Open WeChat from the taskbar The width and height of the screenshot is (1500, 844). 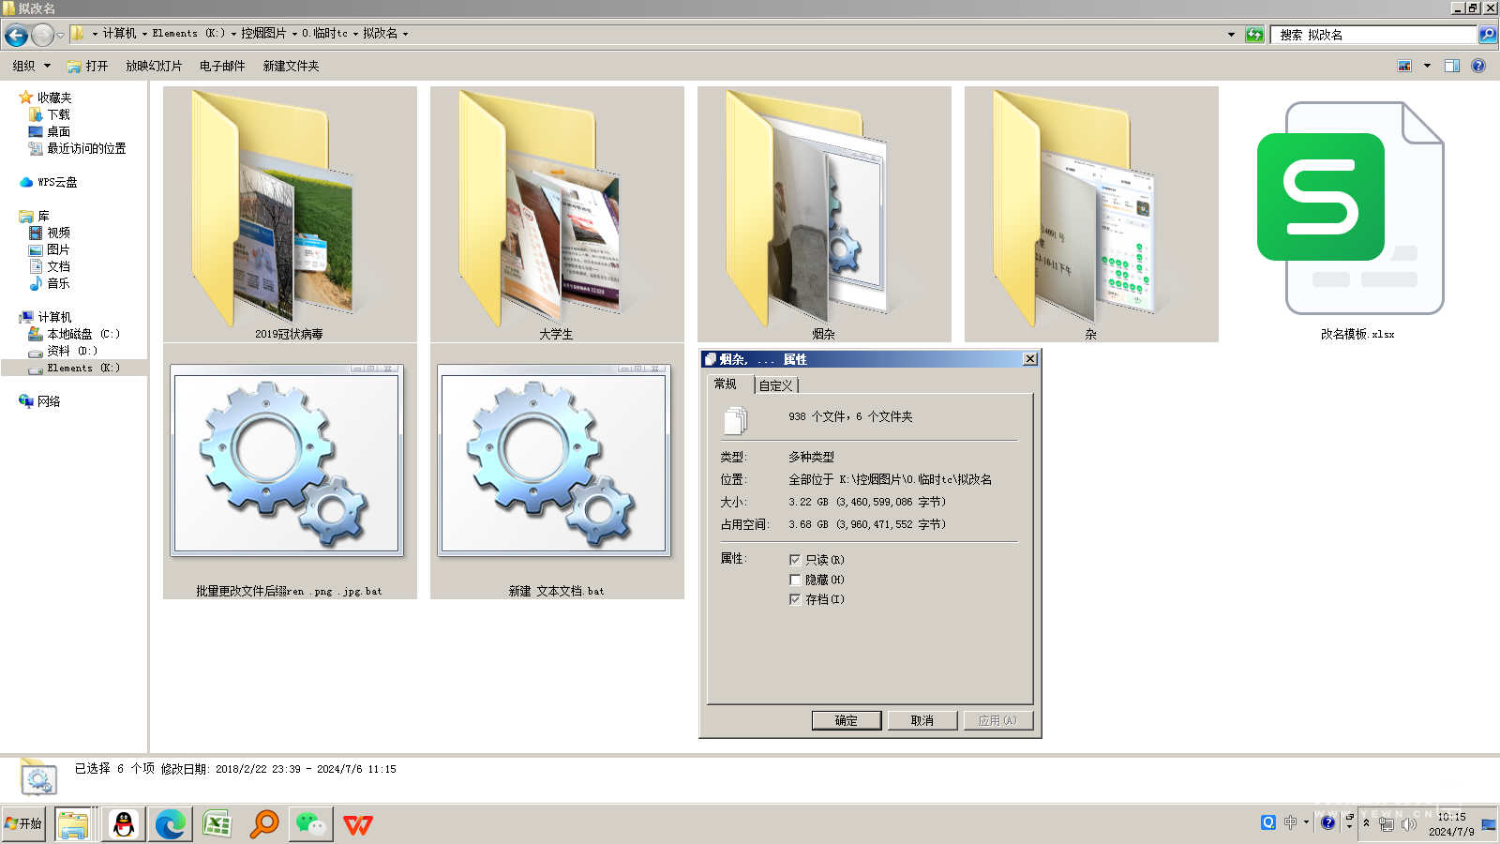[310, 824]
